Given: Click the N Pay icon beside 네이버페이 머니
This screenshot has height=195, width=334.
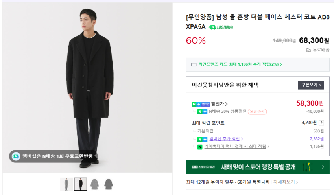Looking at the screenshot, I should tap(200, 147).
